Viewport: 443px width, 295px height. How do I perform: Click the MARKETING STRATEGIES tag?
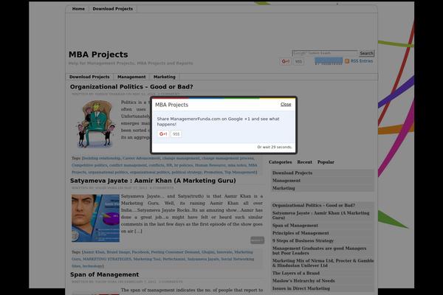107,259
